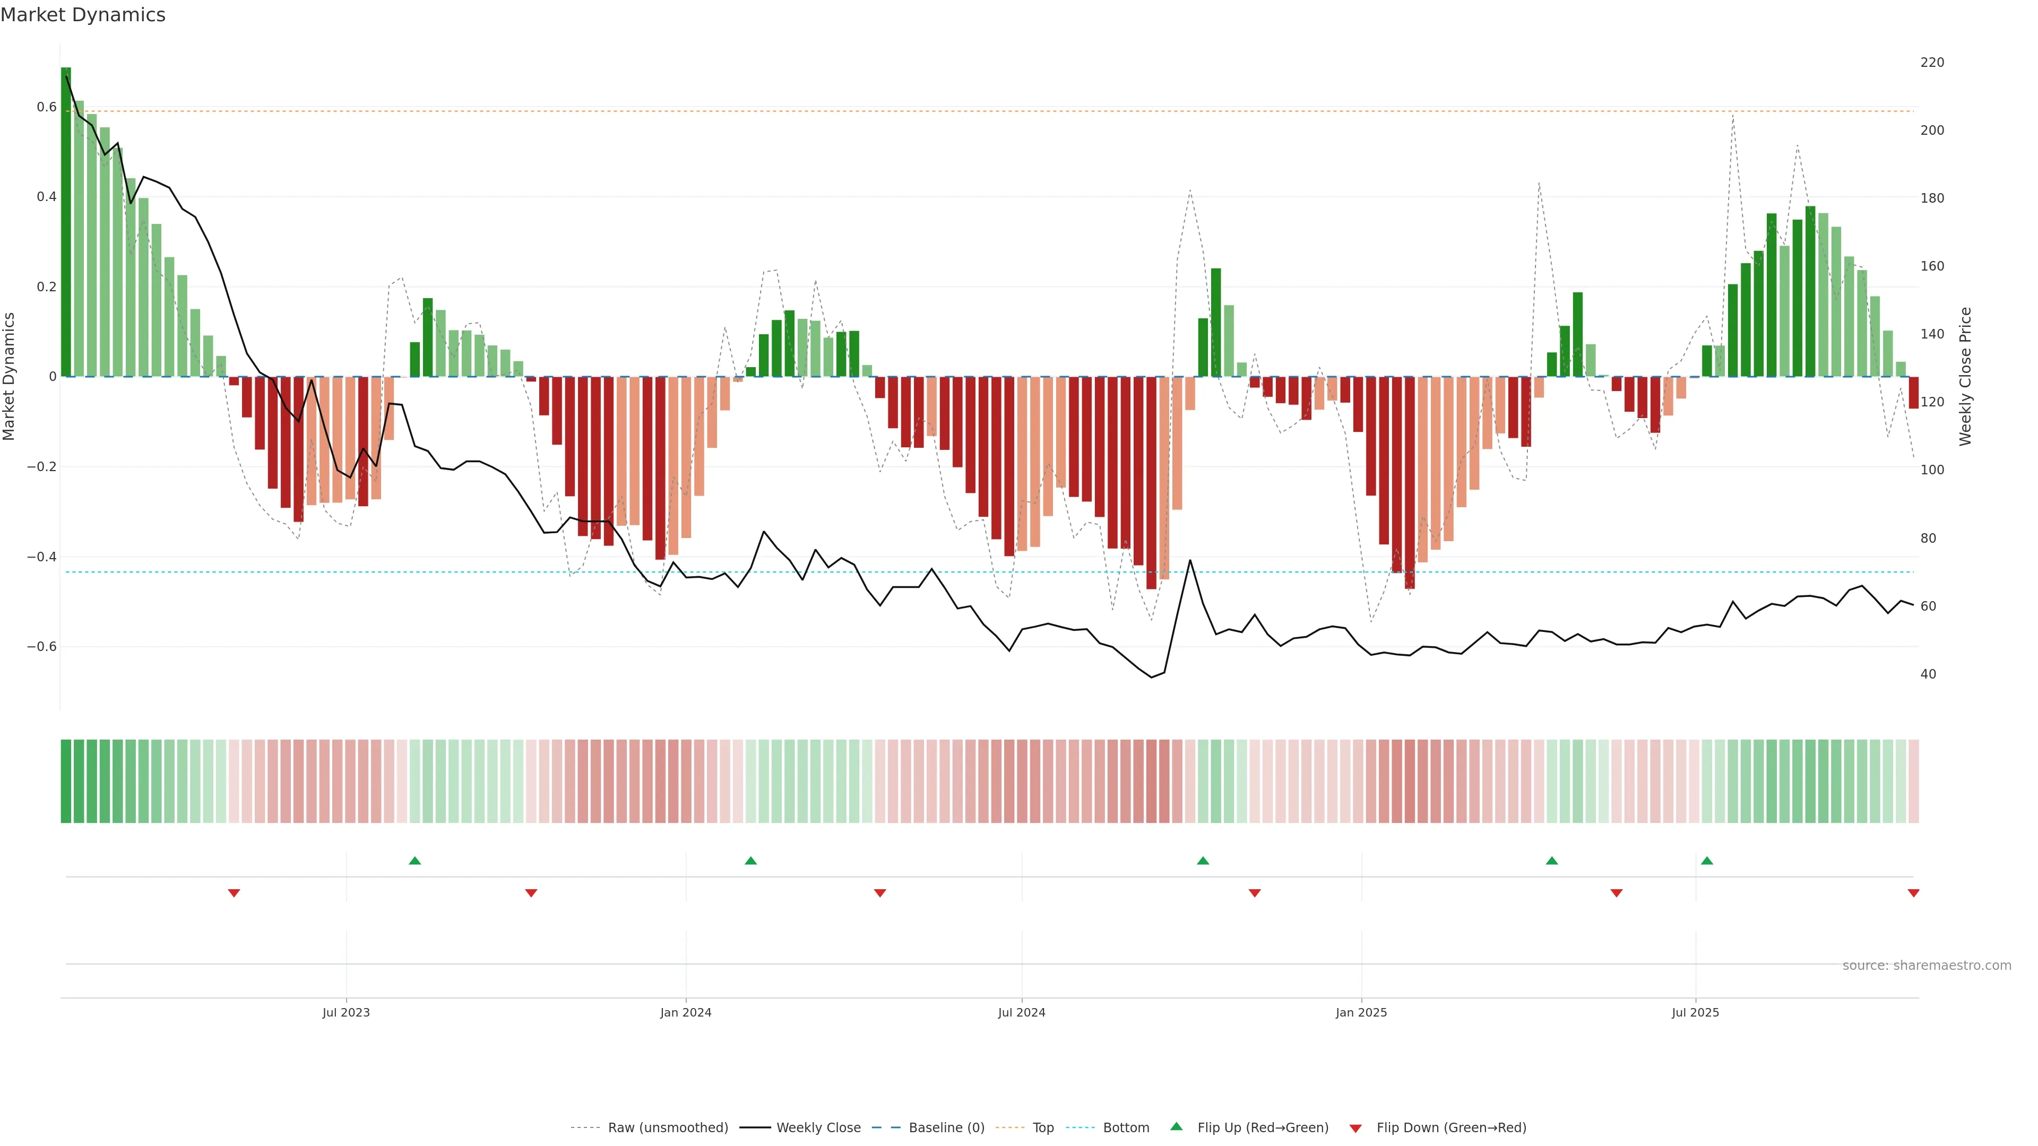Viewport: 2038px width, 1146px height.
Task: Click the source: sharemaestro.com text
Action: pyautogui.click(x=1927, y=965)
